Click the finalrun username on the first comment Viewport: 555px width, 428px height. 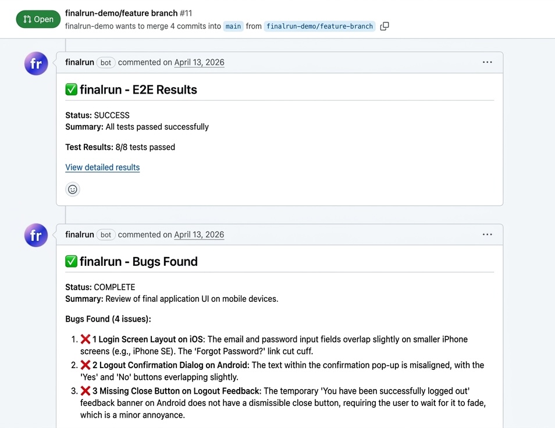click(x=79, y=62)
